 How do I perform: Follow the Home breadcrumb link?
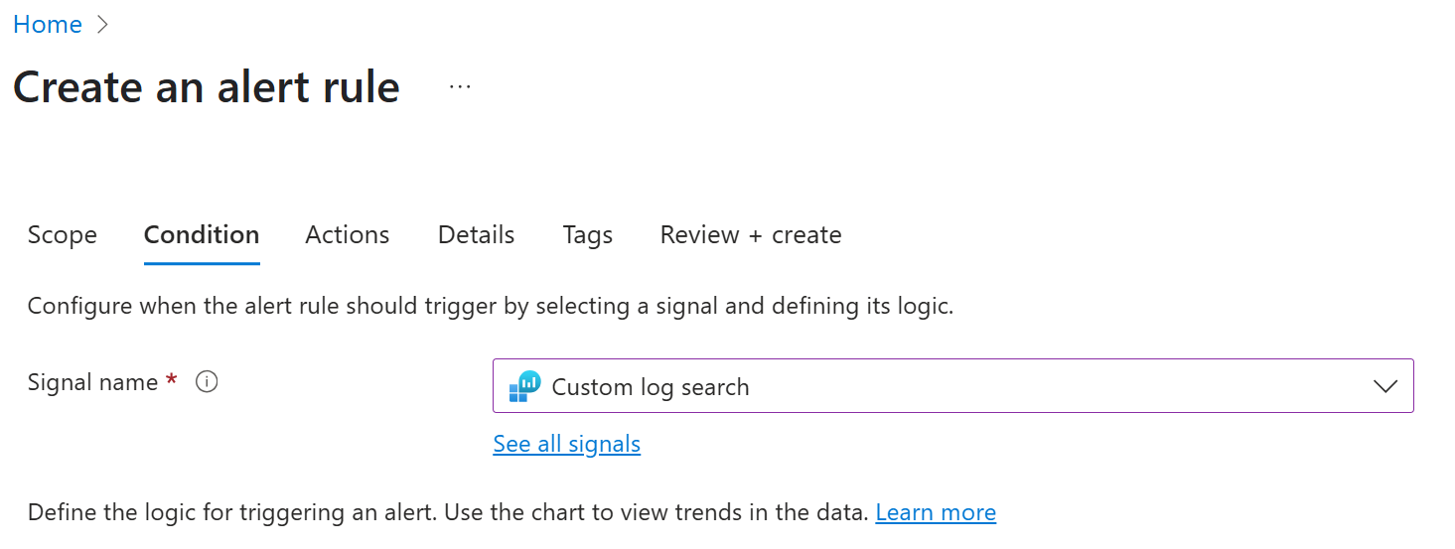48,25
